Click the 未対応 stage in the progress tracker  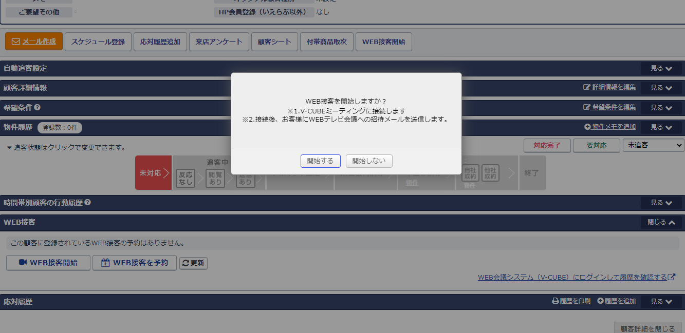click(153, 173)
